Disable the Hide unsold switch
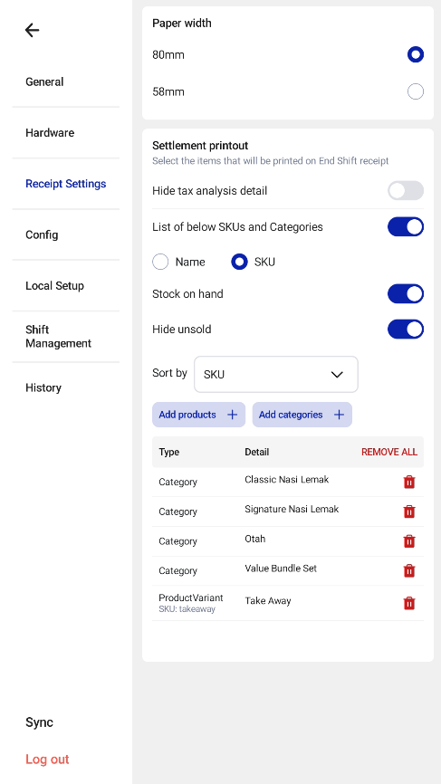This screenshot has height=784, width=441. 406,329
